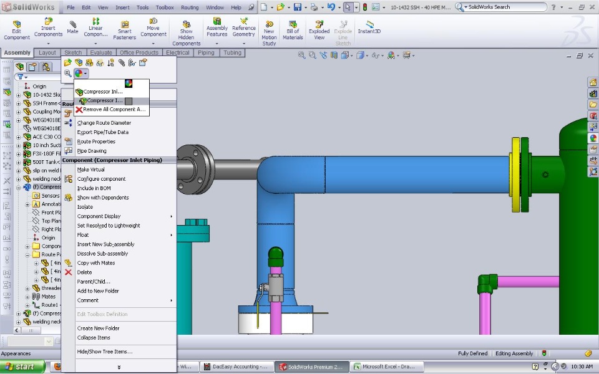Select the Move Component tool
Image resolution: width=599 pixels, height=374 pixels.
coord(153,27)
